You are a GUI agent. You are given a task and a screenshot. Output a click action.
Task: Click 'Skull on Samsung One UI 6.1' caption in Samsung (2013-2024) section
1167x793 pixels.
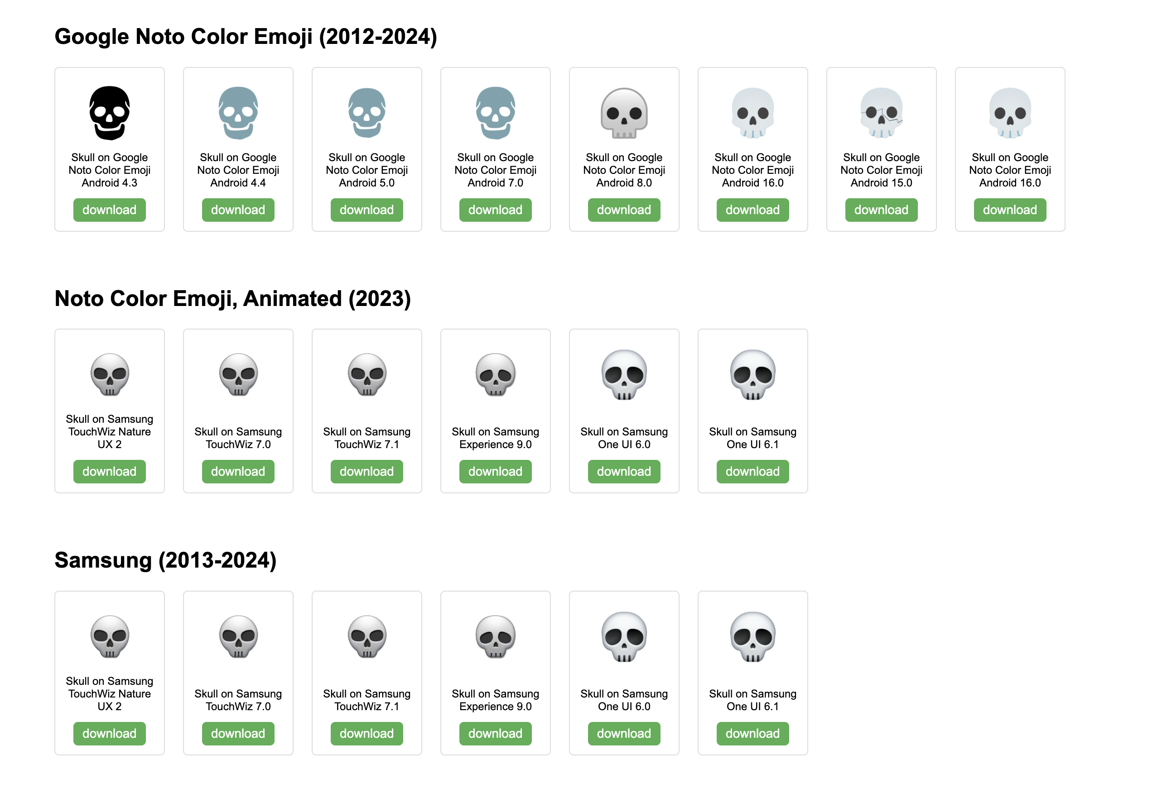coord(752,700)
